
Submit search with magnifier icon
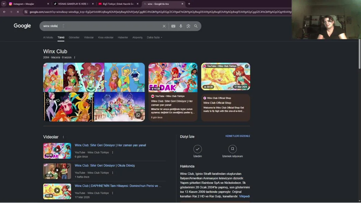(x=196, y=26)
